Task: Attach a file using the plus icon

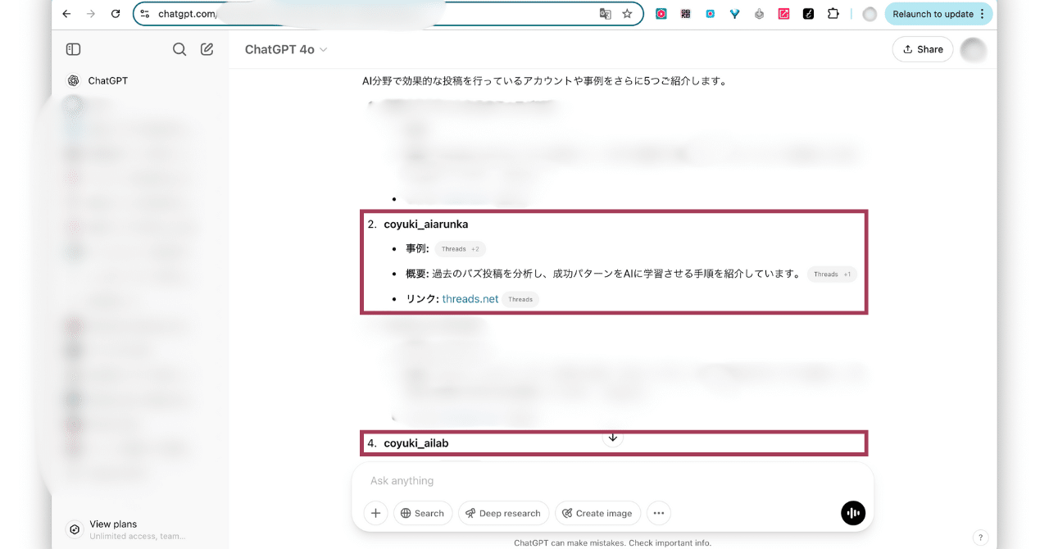Action: click(x=375, y=513)
